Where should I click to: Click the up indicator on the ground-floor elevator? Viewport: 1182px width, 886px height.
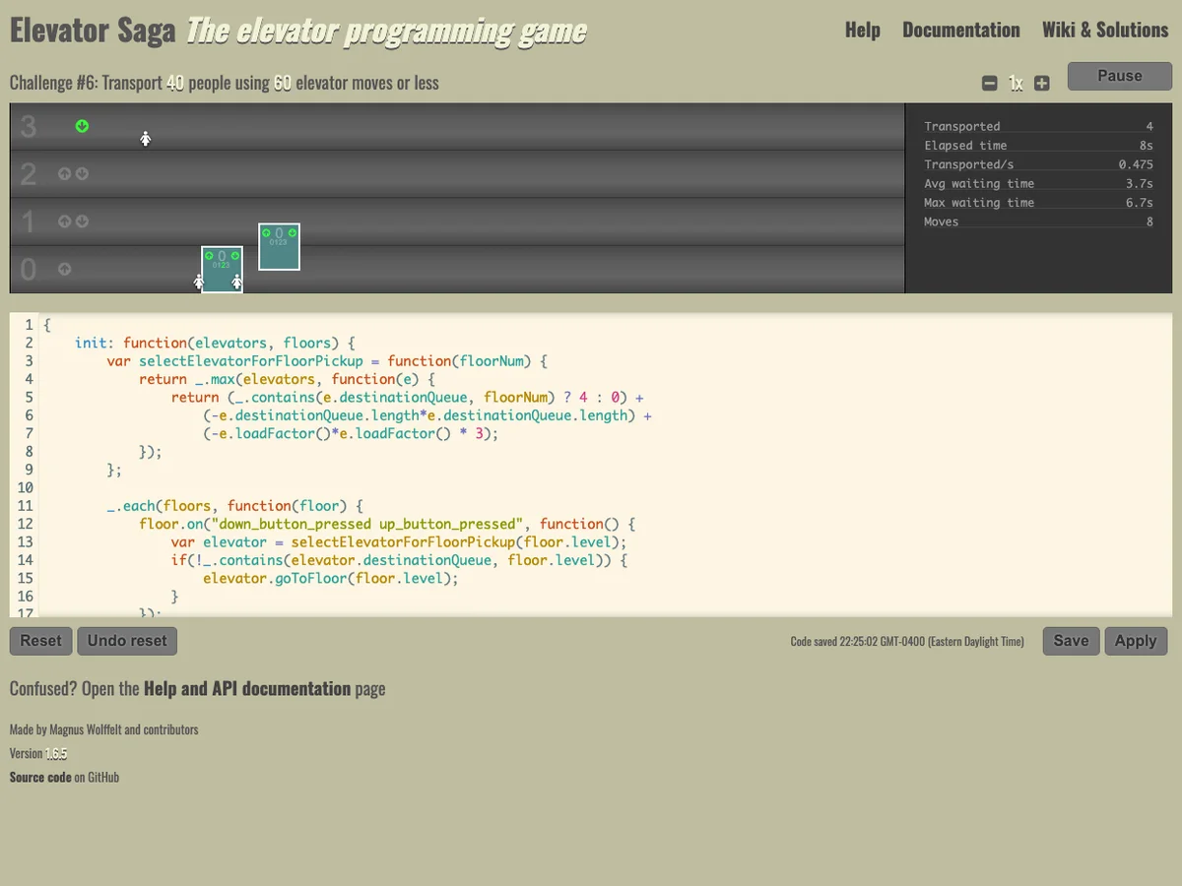(x=209, y=256)
